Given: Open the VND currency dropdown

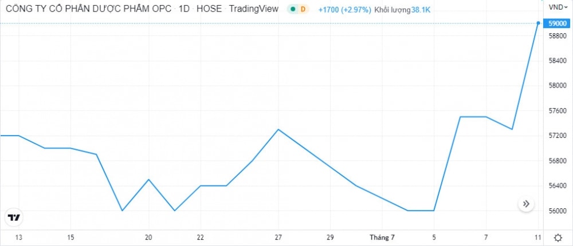Looking at the screenshot, I should pos(558,7).
